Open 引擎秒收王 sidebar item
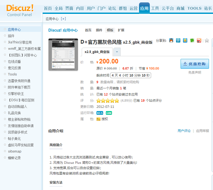The image size is (213, 190). click(x=16, y=94)
